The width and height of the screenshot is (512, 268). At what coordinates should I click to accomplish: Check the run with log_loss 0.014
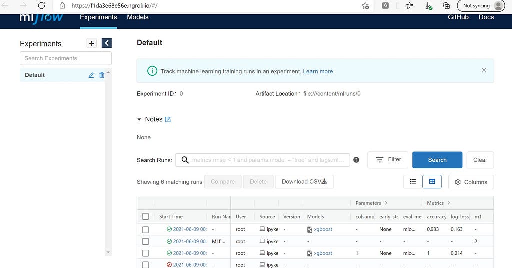coord(145,253)
